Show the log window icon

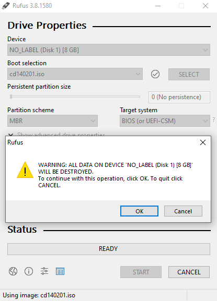tap(60, 271)
